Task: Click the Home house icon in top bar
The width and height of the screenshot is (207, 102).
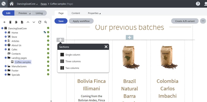Action: pyautogui.click(x=12, y=4)
